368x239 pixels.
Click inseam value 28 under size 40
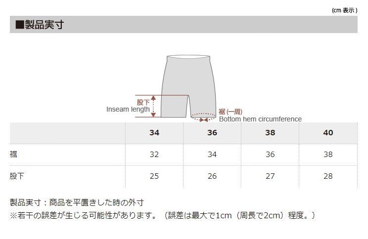click(328, 176)
